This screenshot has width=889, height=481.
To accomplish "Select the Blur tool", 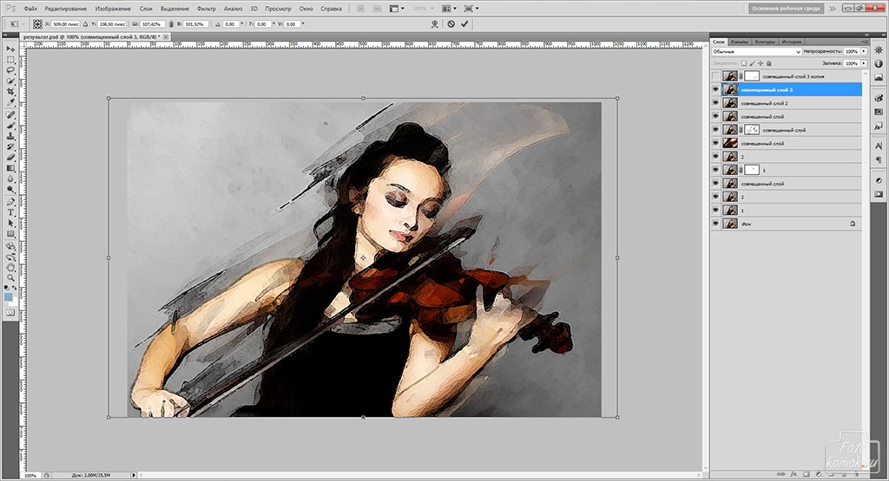I will (x=10, y=179).
